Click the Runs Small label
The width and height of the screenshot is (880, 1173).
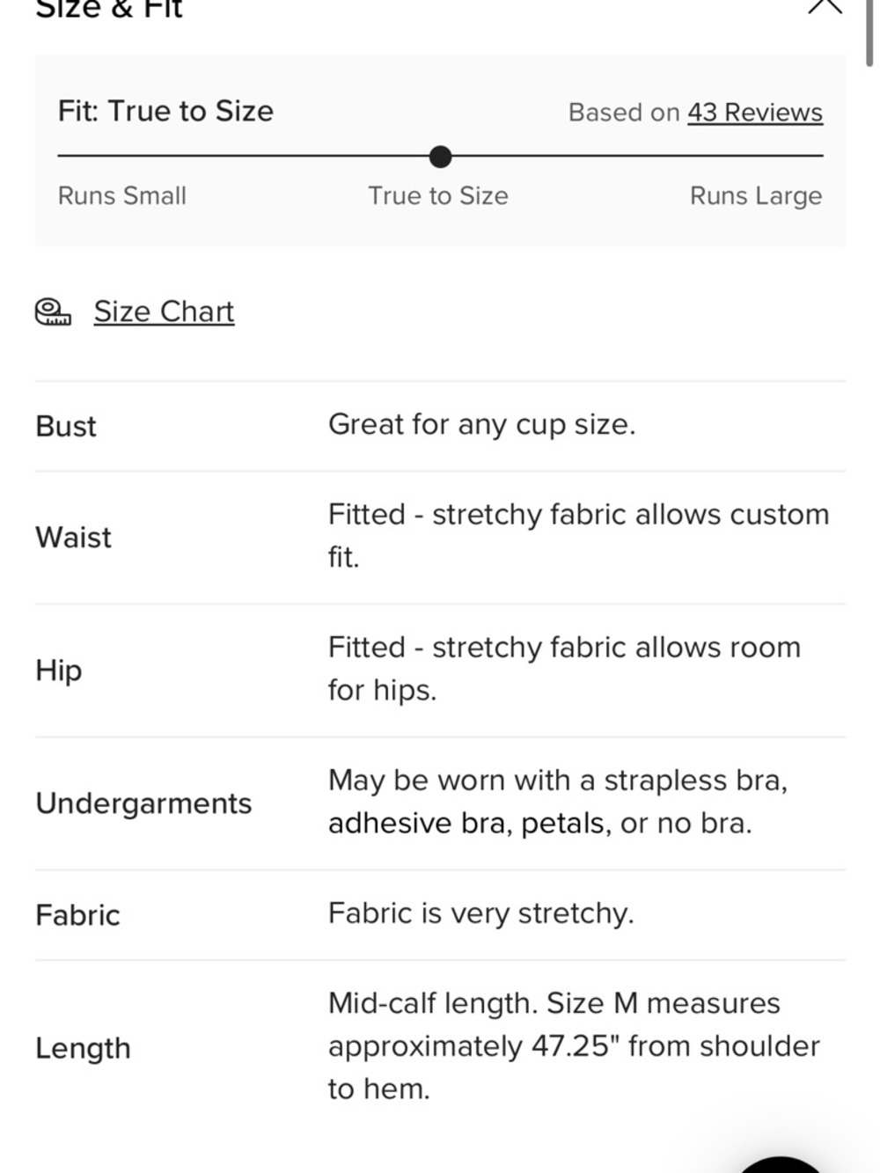pos(122,195)
